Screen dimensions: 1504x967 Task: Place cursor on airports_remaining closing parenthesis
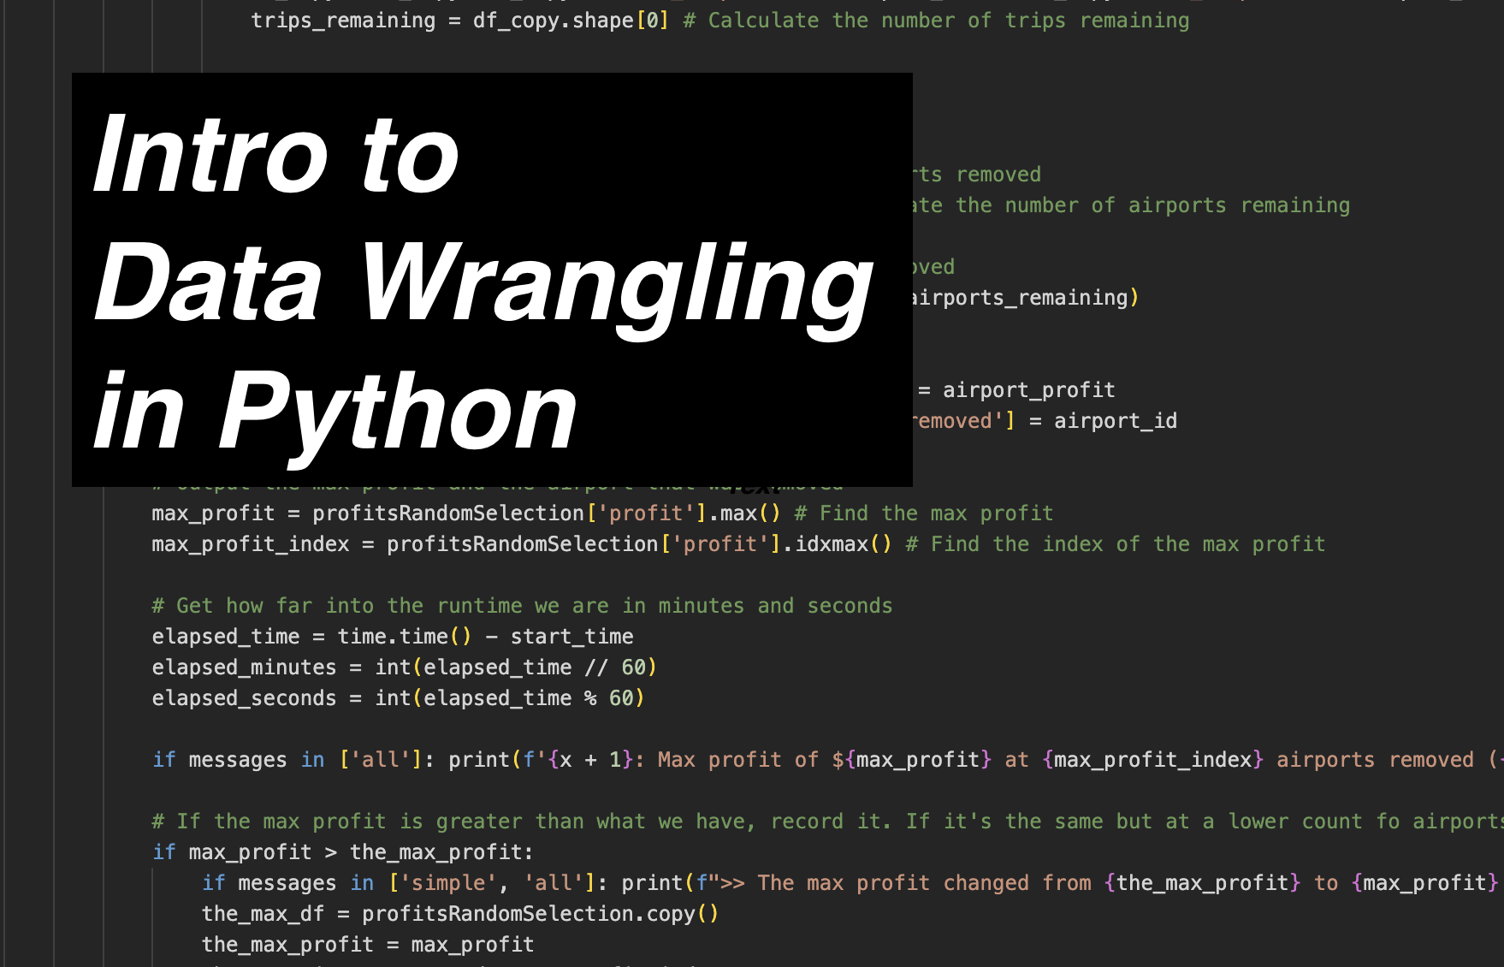point(1134,298)
